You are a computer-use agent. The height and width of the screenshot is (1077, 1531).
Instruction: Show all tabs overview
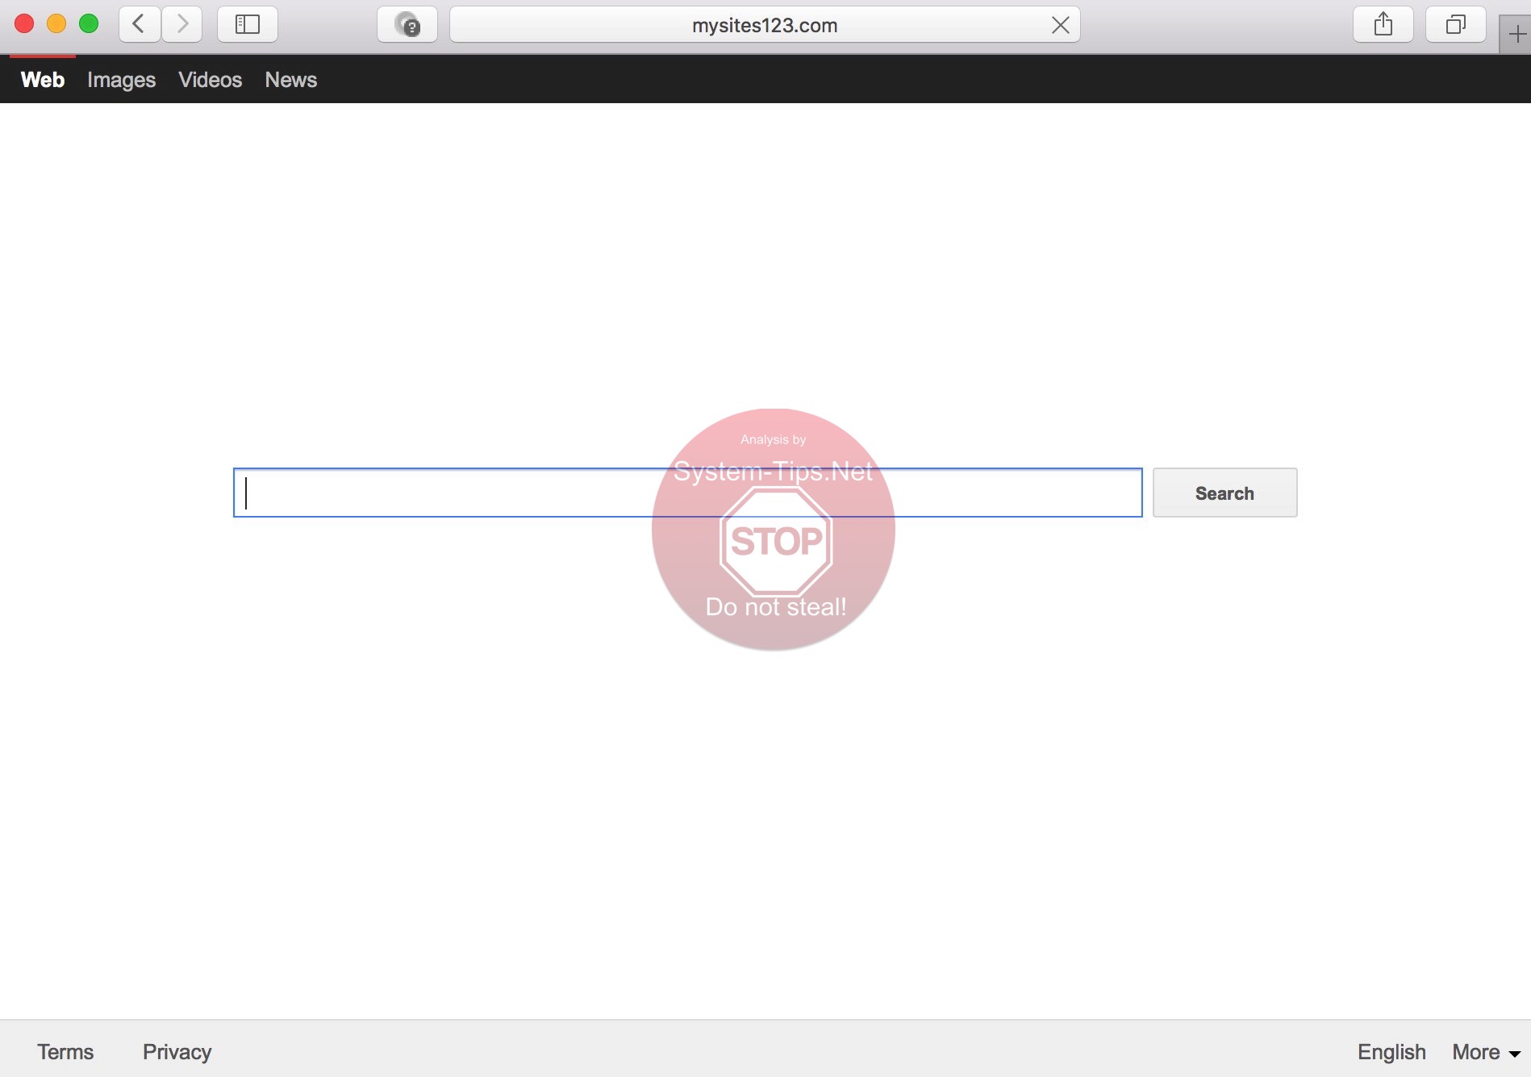(x=1455, y=24)
